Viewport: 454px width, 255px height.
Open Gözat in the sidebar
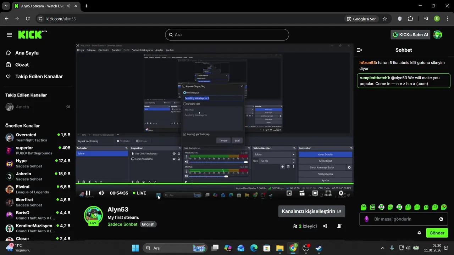pos(17,65)
